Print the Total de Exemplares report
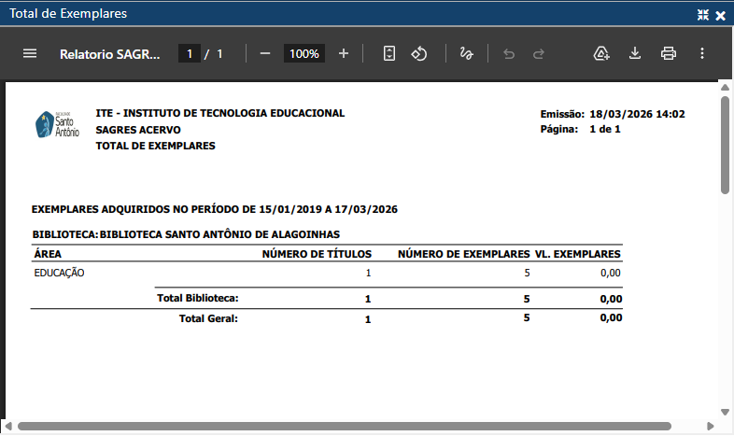The height and width of the screenshot is (436, 734). coord(669,54)
